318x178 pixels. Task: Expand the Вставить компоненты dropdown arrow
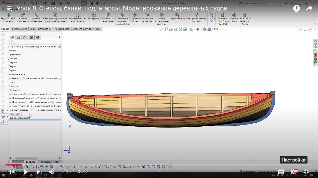[x=23, y=25]
